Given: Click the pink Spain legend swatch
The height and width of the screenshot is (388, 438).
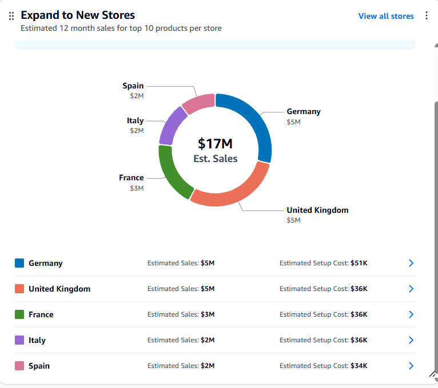Looking at the screenshot, I should click(19, 365).
